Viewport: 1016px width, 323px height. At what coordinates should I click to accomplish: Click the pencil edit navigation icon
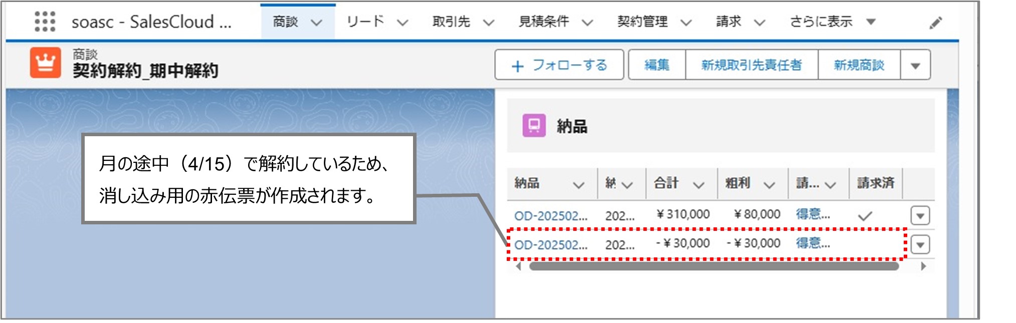coord(935,23)
